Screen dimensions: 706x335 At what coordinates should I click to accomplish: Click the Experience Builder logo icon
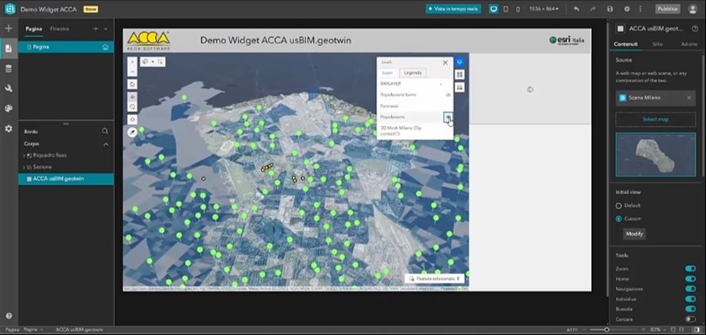click(x=10, y=9)
